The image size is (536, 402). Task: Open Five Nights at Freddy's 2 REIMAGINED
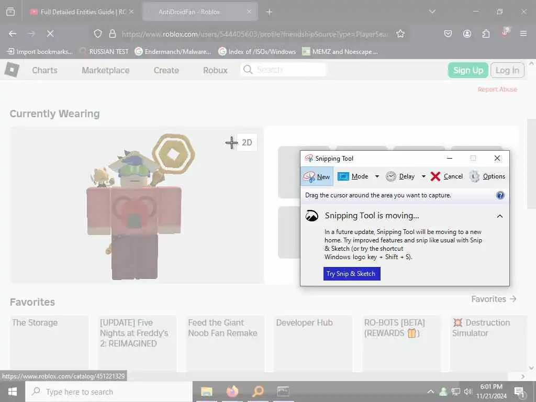tap(137, 343)
